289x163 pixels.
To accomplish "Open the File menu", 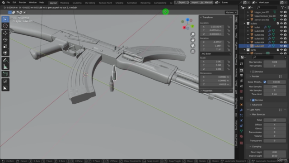I will click(x=8, y=2).
